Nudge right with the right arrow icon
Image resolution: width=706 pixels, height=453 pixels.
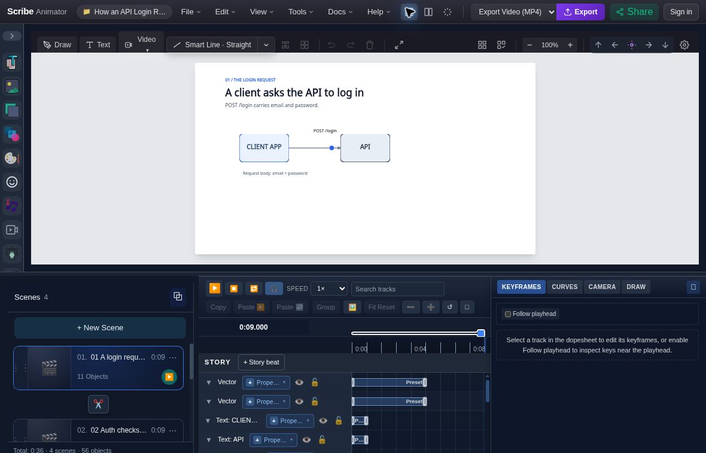(x=649, y=45)
